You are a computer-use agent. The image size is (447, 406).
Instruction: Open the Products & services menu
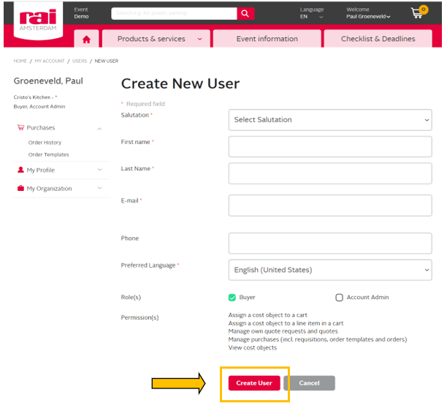coord(156,39)
